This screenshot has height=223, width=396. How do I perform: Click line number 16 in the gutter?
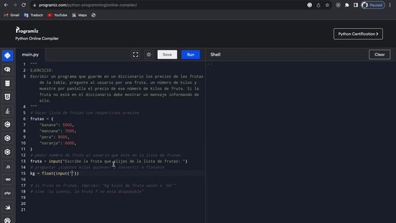pos(24,180)
